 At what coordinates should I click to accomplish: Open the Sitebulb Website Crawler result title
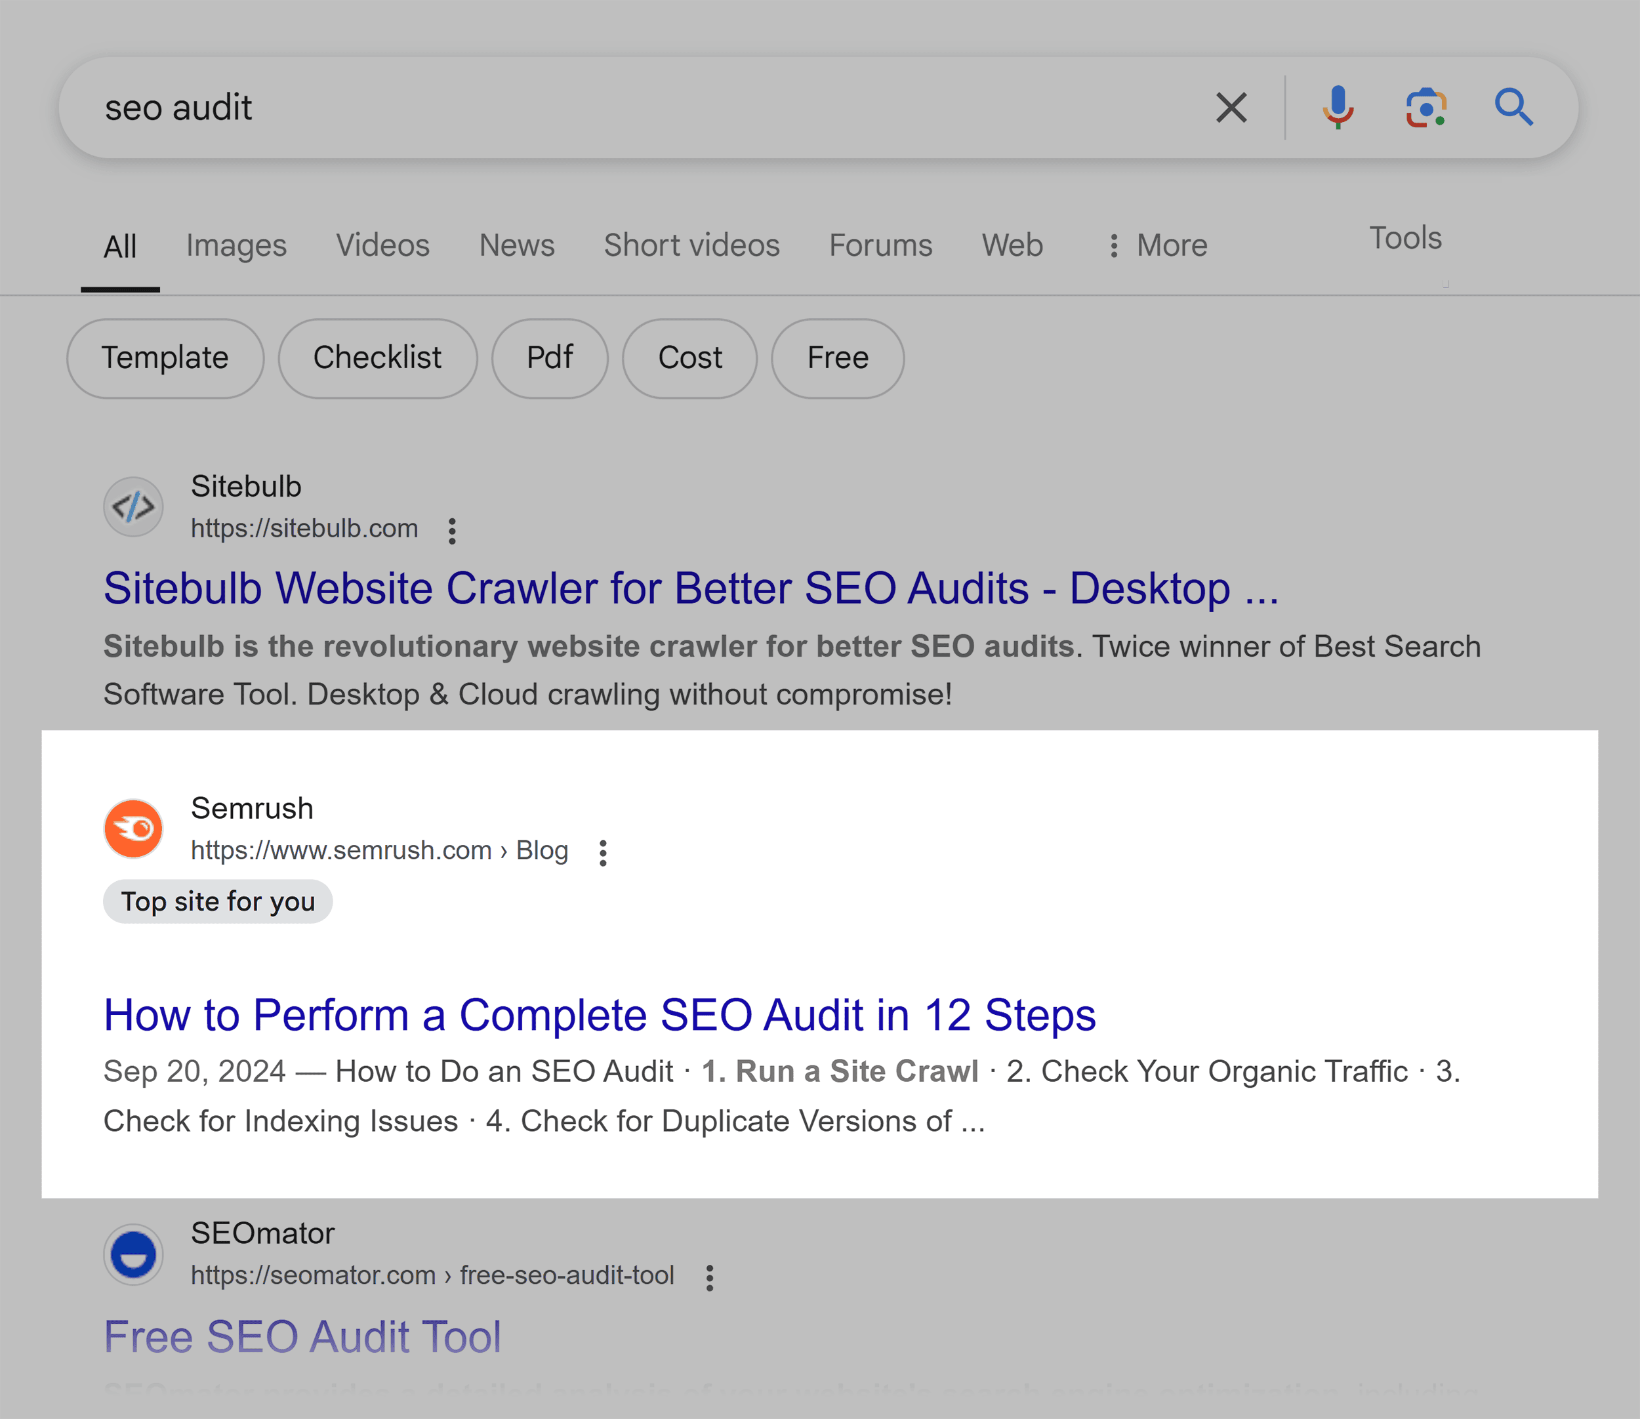pyautogui.click(x=691, y=588)
